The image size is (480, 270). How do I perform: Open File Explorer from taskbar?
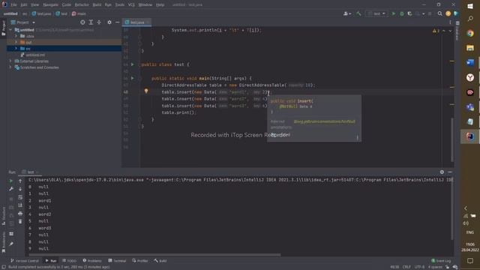click(470, 48)
